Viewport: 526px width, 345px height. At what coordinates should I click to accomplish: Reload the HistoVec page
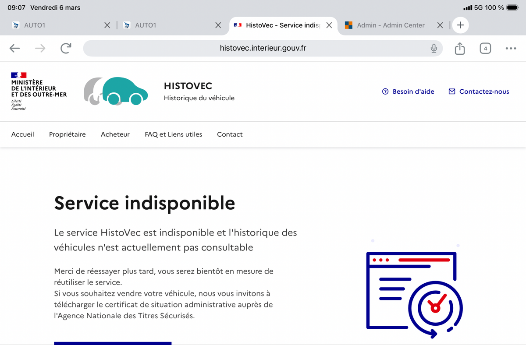coord(66,48)
